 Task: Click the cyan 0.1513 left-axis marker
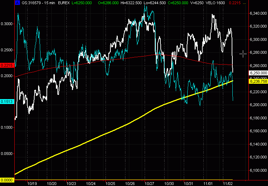[x=7, y=102]
